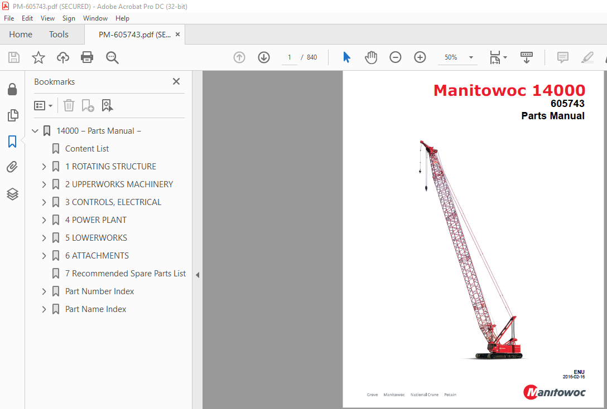Click the Read mode keyboard-arrow icon

(527, 57)
